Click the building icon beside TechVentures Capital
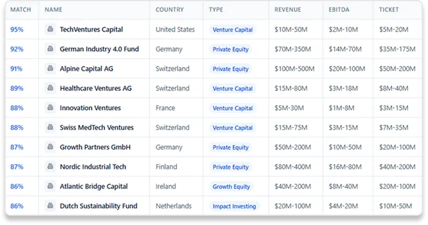The width and height of the screenshot is (428, 225). [50, 29]
